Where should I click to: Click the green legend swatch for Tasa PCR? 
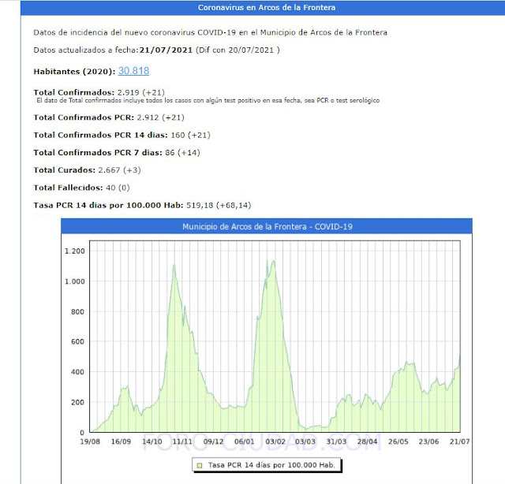200,465
